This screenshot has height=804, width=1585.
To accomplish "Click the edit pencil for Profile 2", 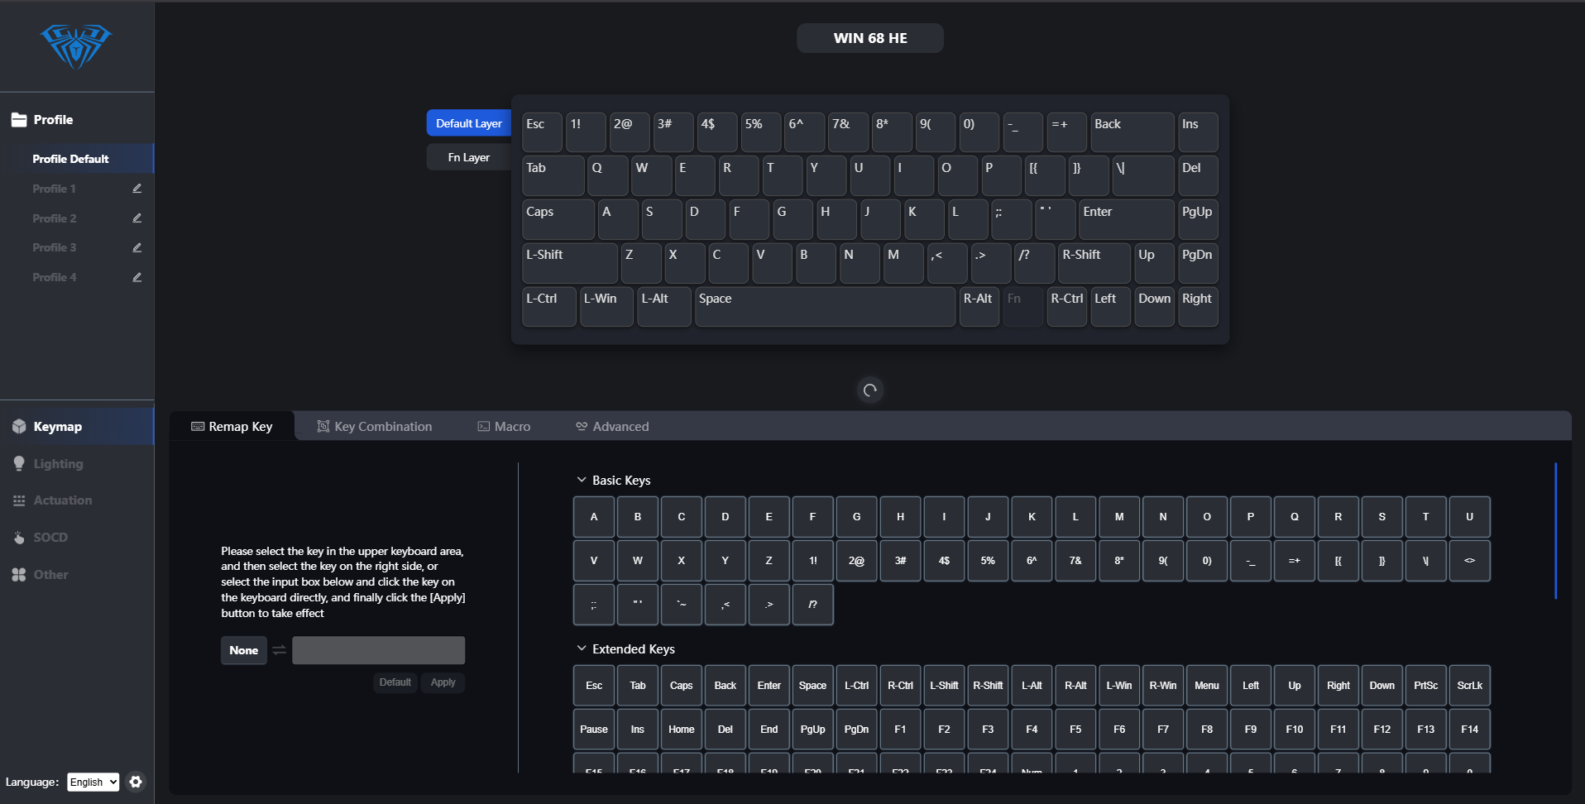I will pos(137,218).
